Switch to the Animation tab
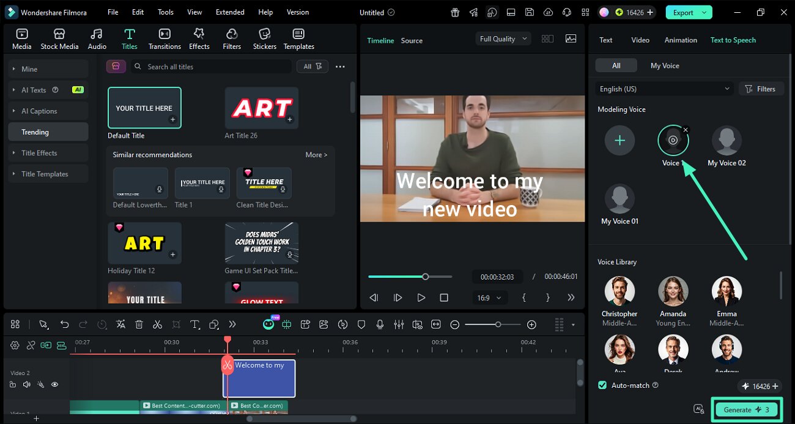Screen dimensions: 795x424 click(681, 40)
